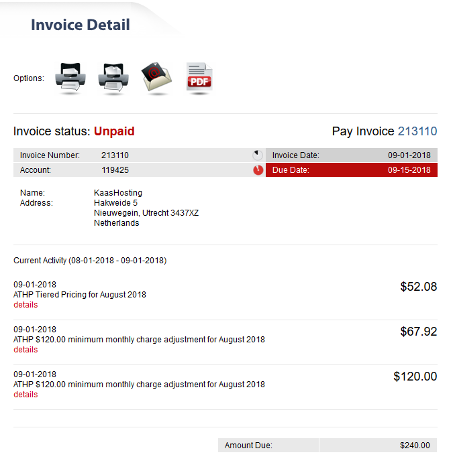Click the invoice number value 213110
Image resolution: width=453 pixels, height=475 pixels.
(x=115, y=155)
